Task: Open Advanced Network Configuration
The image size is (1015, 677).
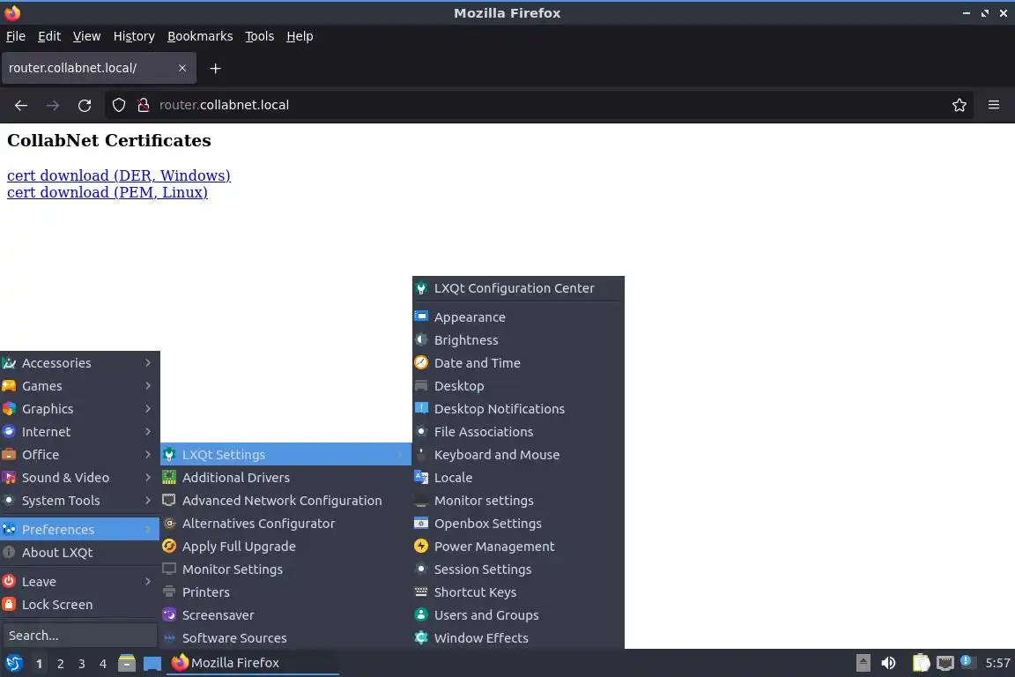Action: pyautogui.click(x=286, y=501)
